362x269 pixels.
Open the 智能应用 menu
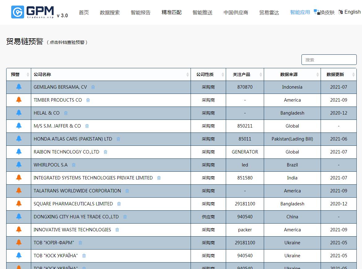coord(300,12)
